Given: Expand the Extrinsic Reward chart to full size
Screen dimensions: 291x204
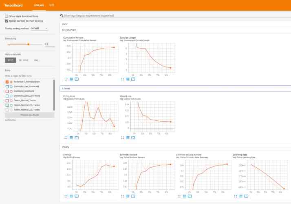Looking at the screenshot, I should point(123,196).
